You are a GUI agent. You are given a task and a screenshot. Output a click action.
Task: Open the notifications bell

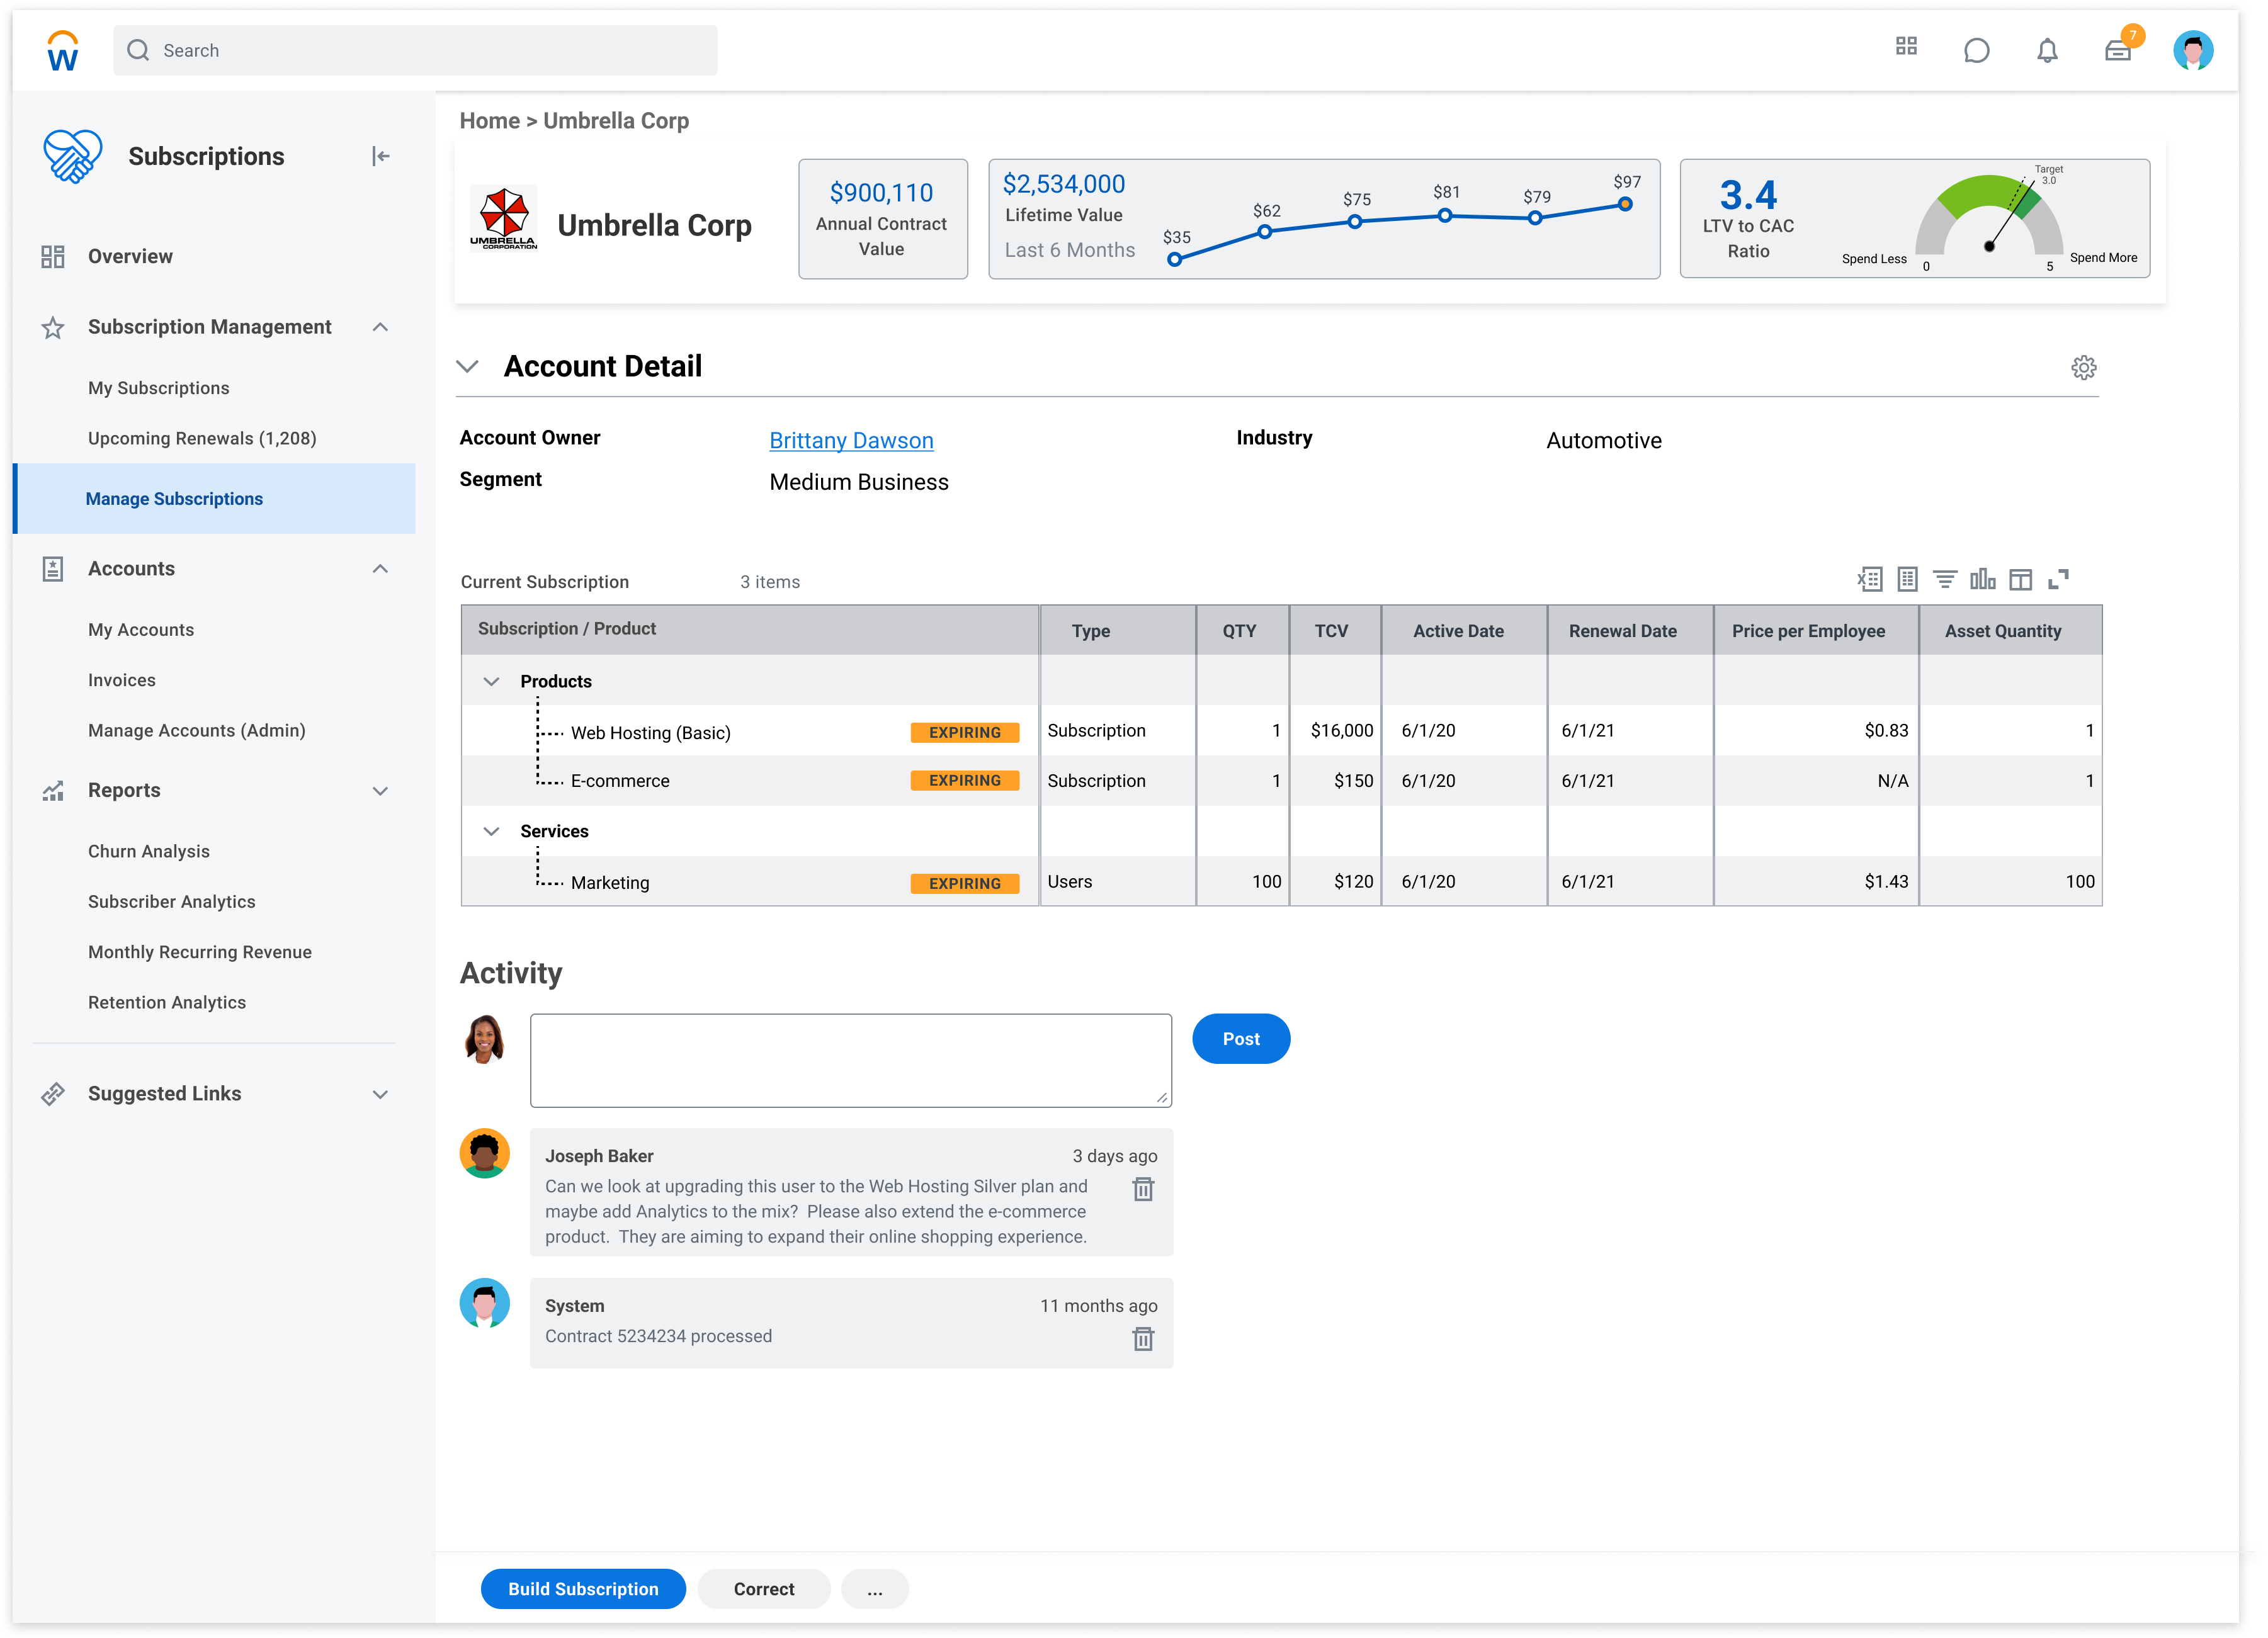(x=2047, y=50)
